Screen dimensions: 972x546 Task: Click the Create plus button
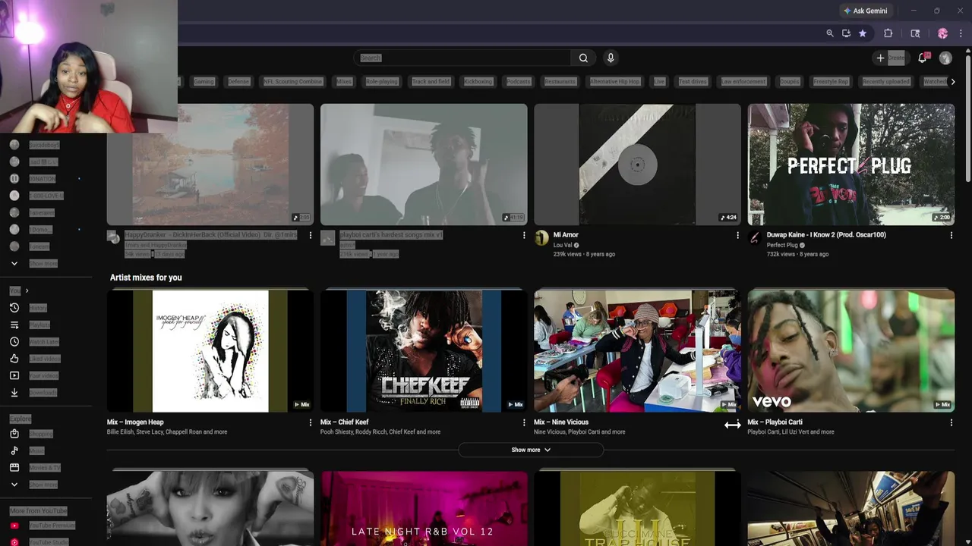coord(890,58)
